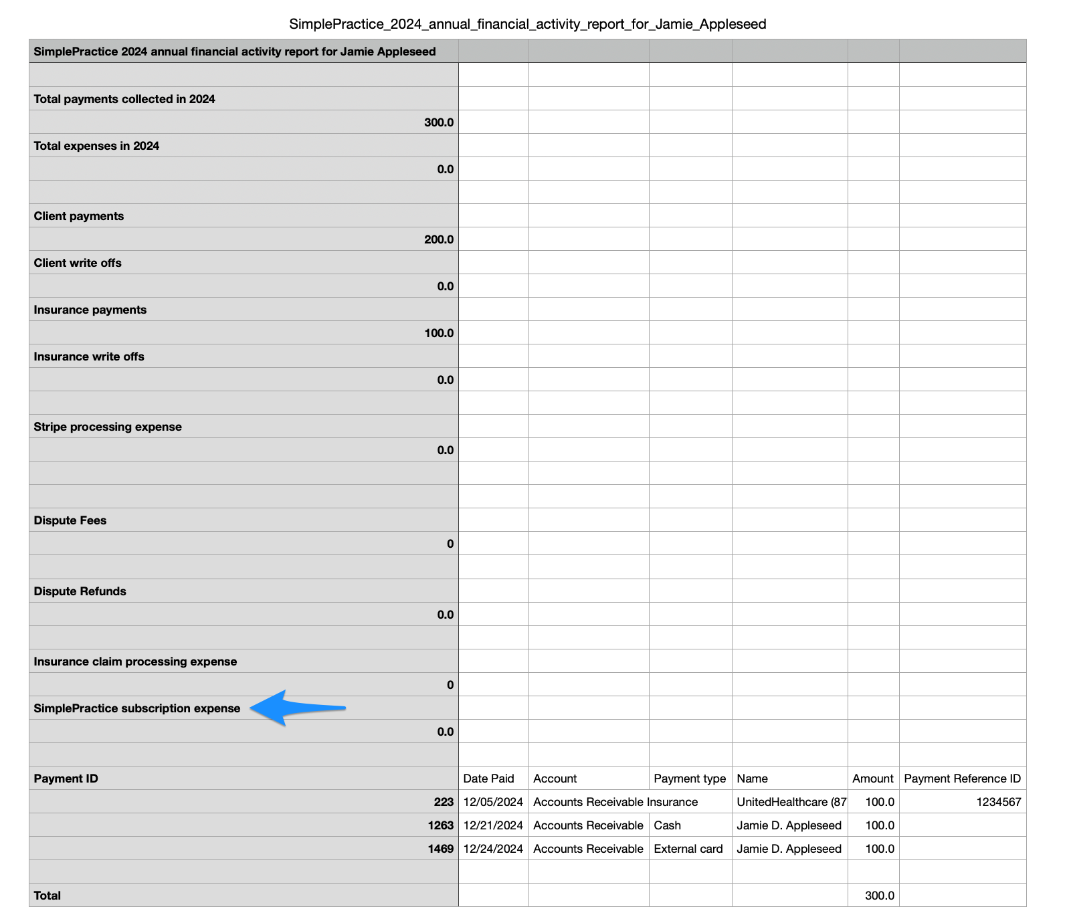This screenshot has width=1065, height=919.
Task: Click the 1234567 payment reference cell
Action: click(x=998, y=802)
